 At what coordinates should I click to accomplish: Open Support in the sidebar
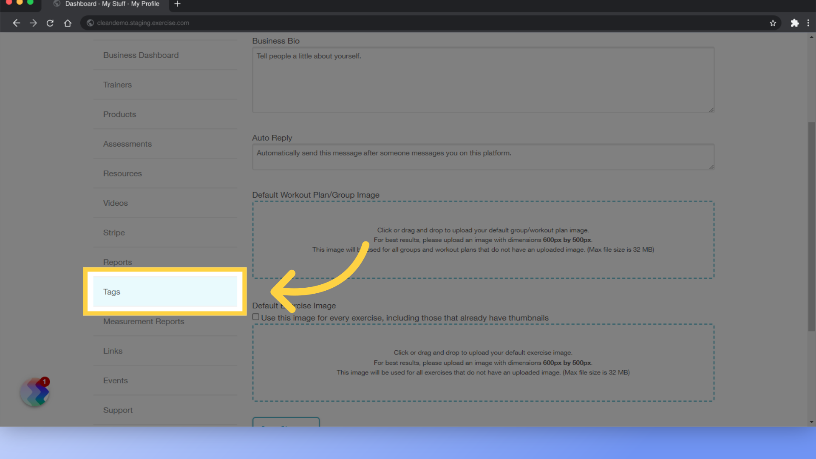tap(165, 410)
